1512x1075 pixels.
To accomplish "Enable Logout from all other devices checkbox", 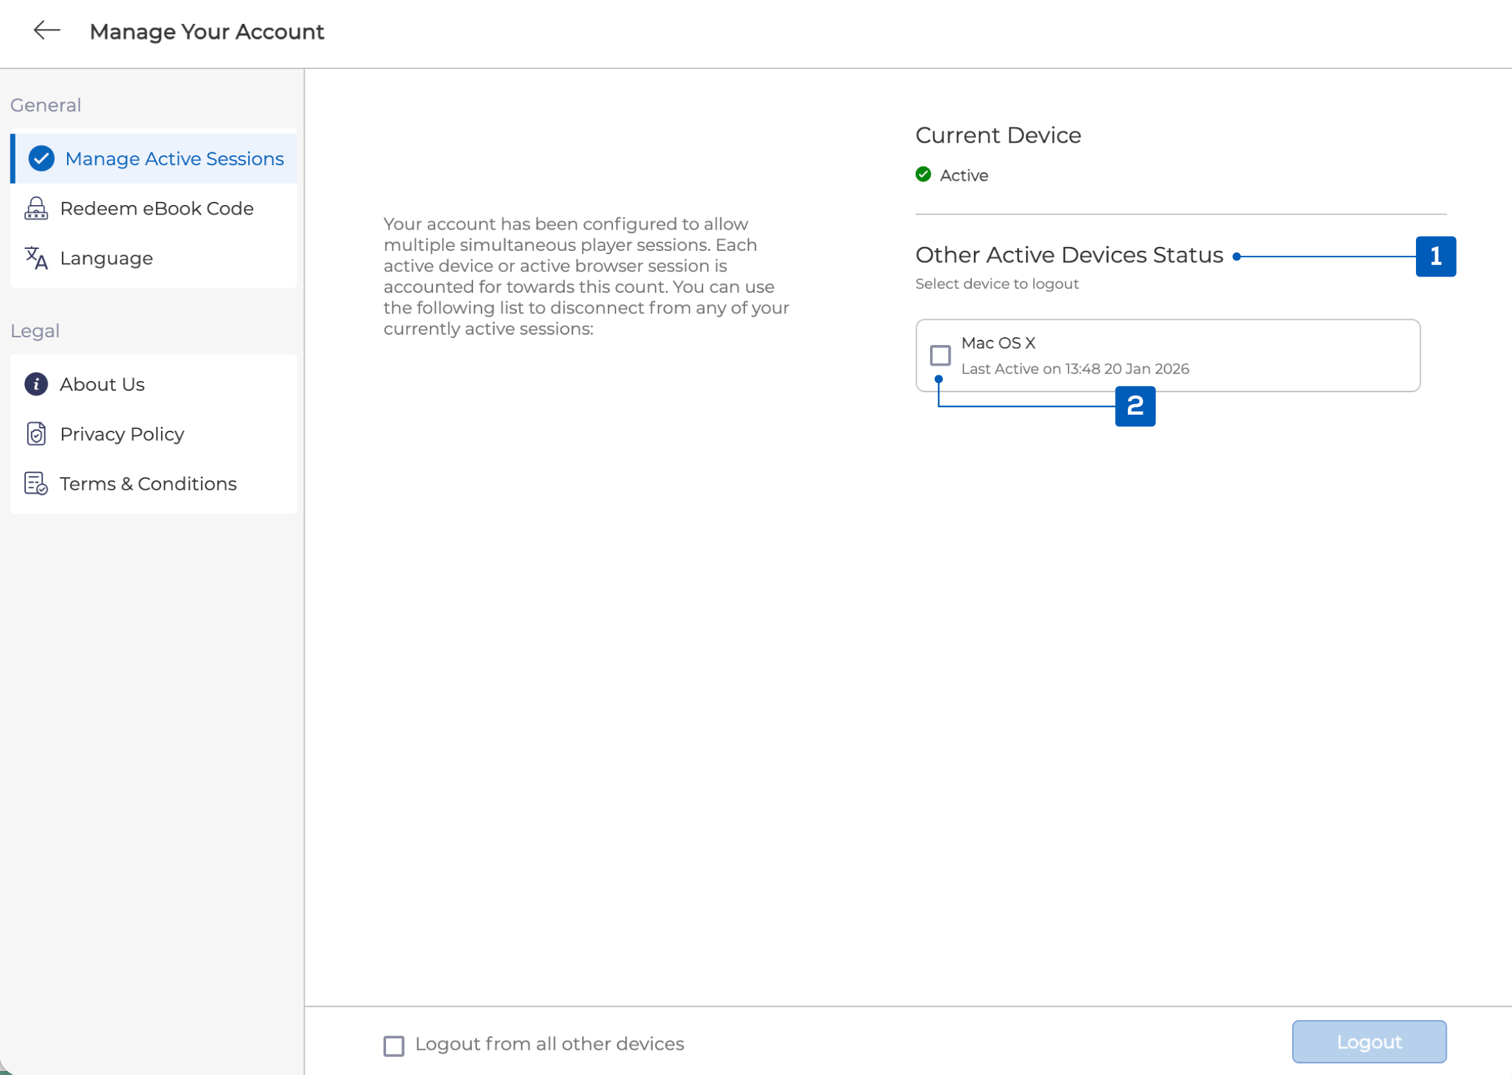I will click(x=394, y=1046).
